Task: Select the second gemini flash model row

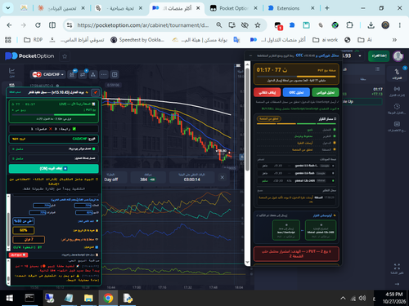Action: [x=296, y=173]
